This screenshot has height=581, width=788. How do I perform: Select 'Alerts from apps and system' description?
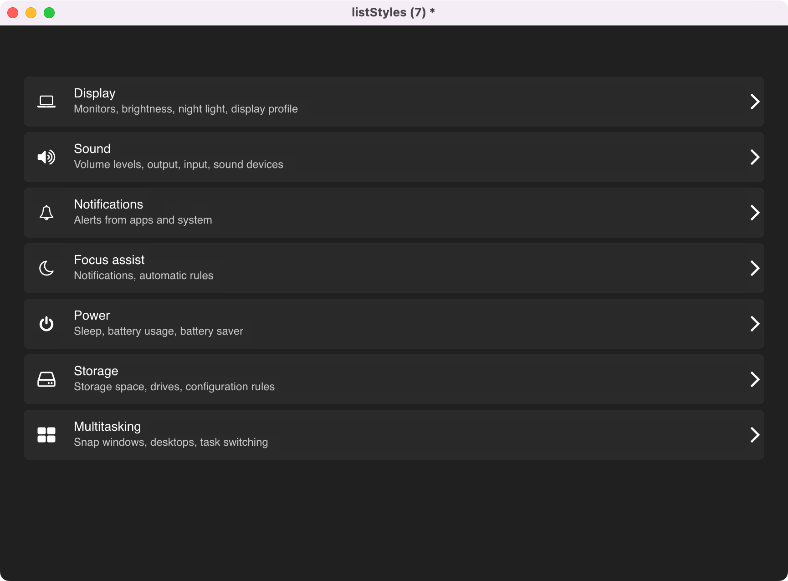(x=143, y=220)
